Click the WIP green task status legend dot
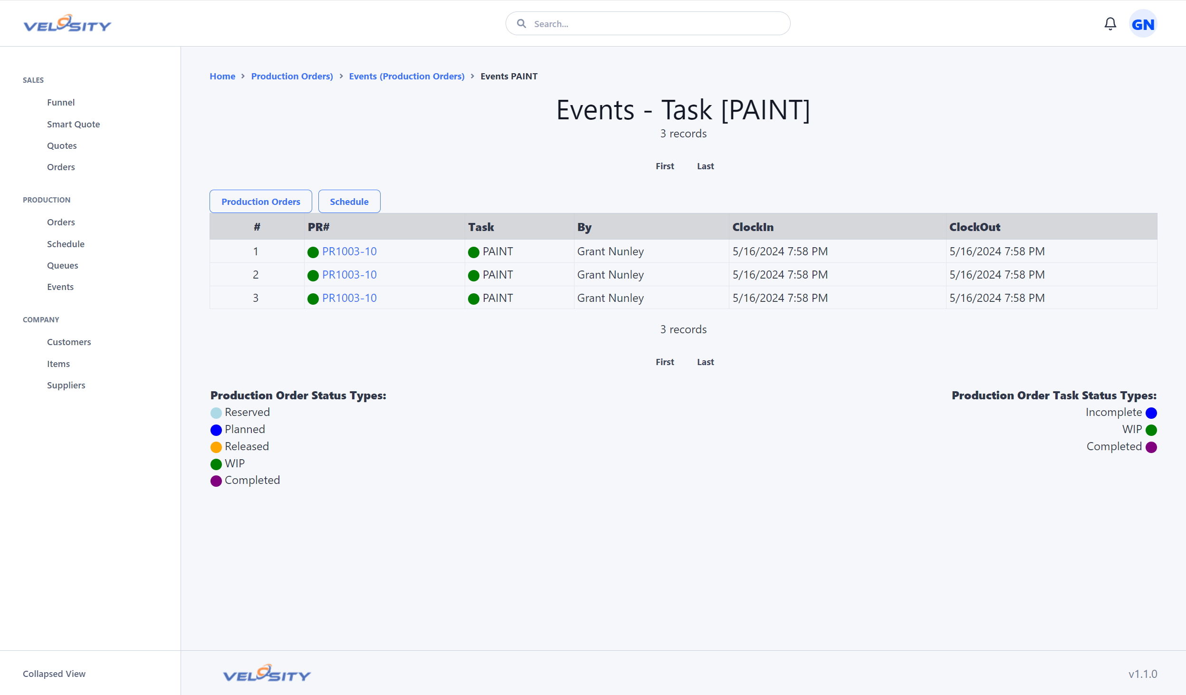1186x695 pixels. coord(1151,430)
